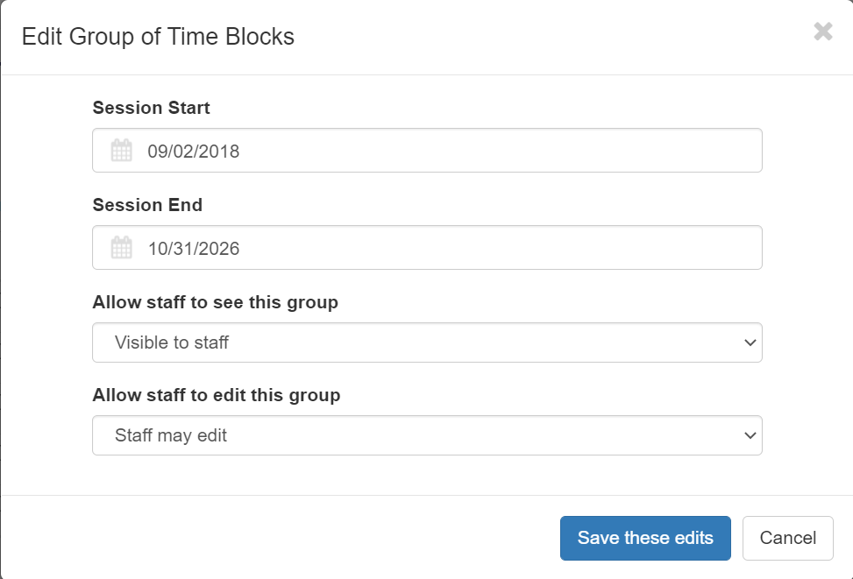Image resolution: width=853 pixels, height=579 pixels.
Task: Cancel the time block edits
Action: click(x=787, y=538)
